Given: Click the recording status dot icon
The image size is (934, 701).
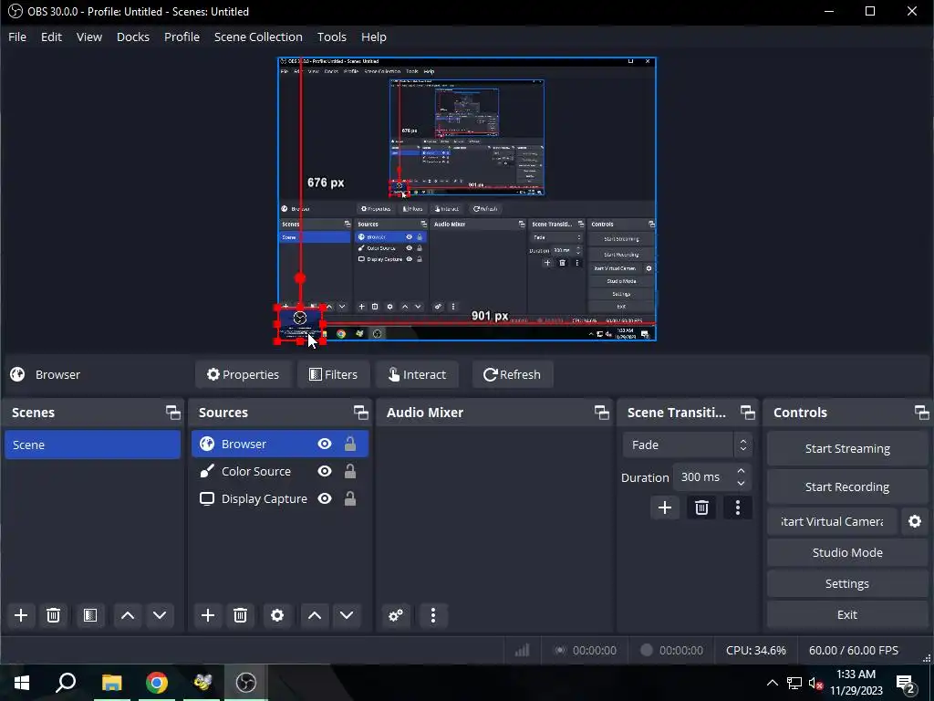Looking at the screenshot, I should 647,650.
